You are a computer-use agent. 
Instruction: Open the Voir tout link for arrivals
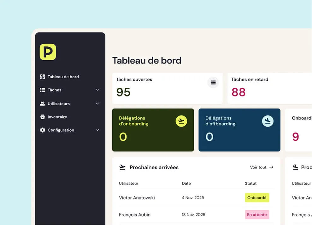click(x=261, y=167)
